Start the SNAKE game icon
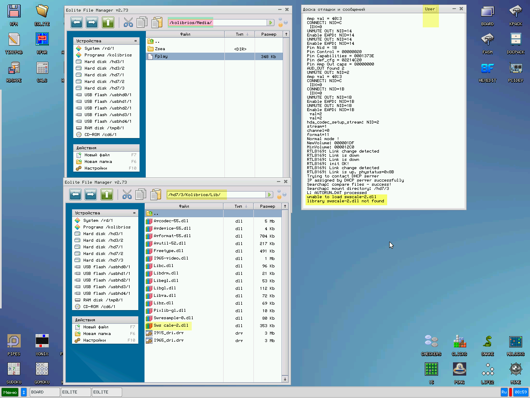This screenshot has width=530, height=398. pyautogui.click(x=487, y=342)
